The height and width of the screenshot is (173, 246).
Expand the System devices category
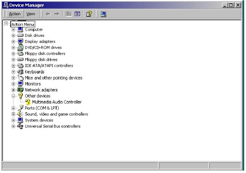pyautogui.click(x=13, y=120)
